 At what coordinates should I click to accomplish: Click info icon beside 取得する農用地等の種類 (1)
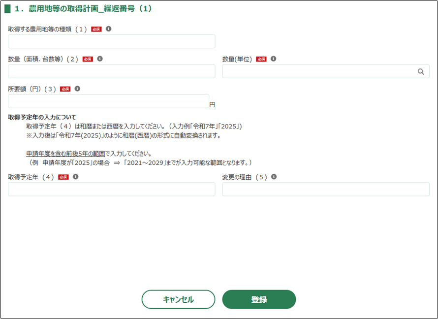click(109, 29)
